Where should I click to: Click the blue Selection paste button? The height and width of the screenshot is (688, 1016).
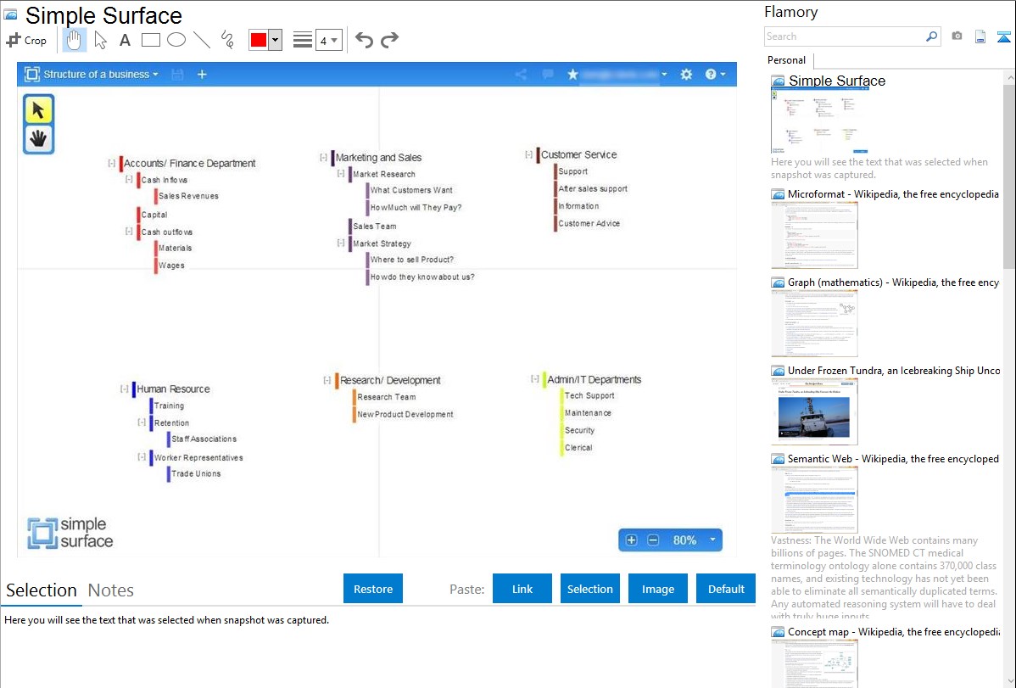point(590,589)
